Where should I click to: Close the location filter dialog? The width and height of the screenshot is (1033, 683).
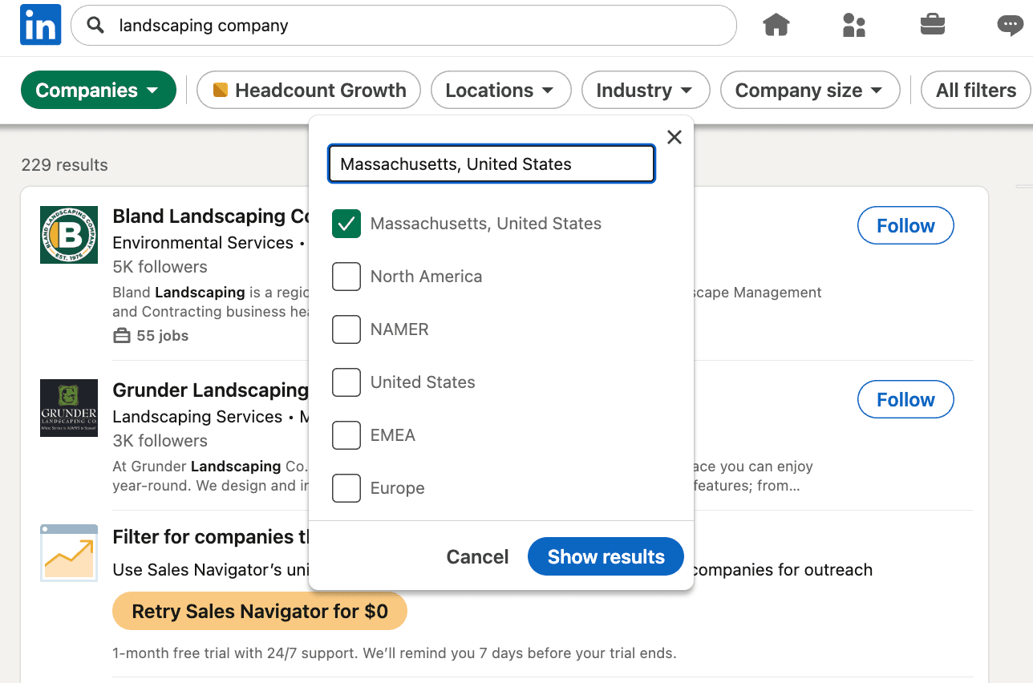[x=674, y=137]
